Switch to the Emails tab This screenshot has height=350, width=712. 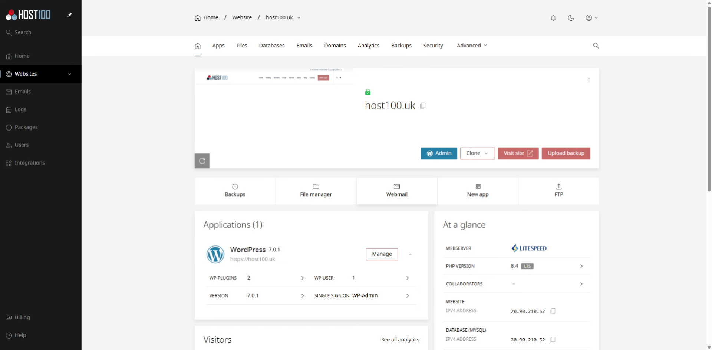[x=304, y=46]
